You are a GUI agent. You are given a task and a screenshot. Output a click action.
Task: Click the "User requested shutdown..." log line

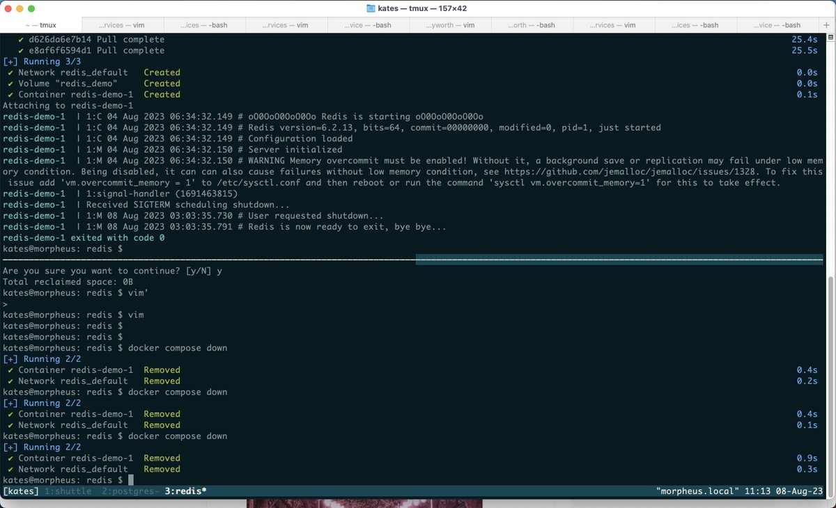[193, 216]
